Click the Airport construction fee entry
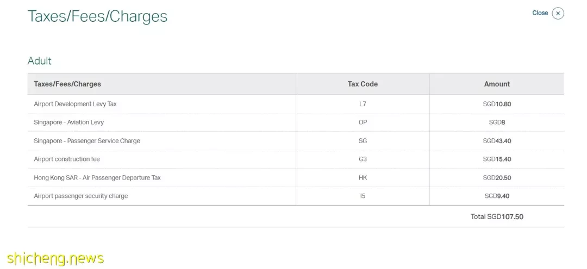Screen dimensions: 587x269 (67, 159)
